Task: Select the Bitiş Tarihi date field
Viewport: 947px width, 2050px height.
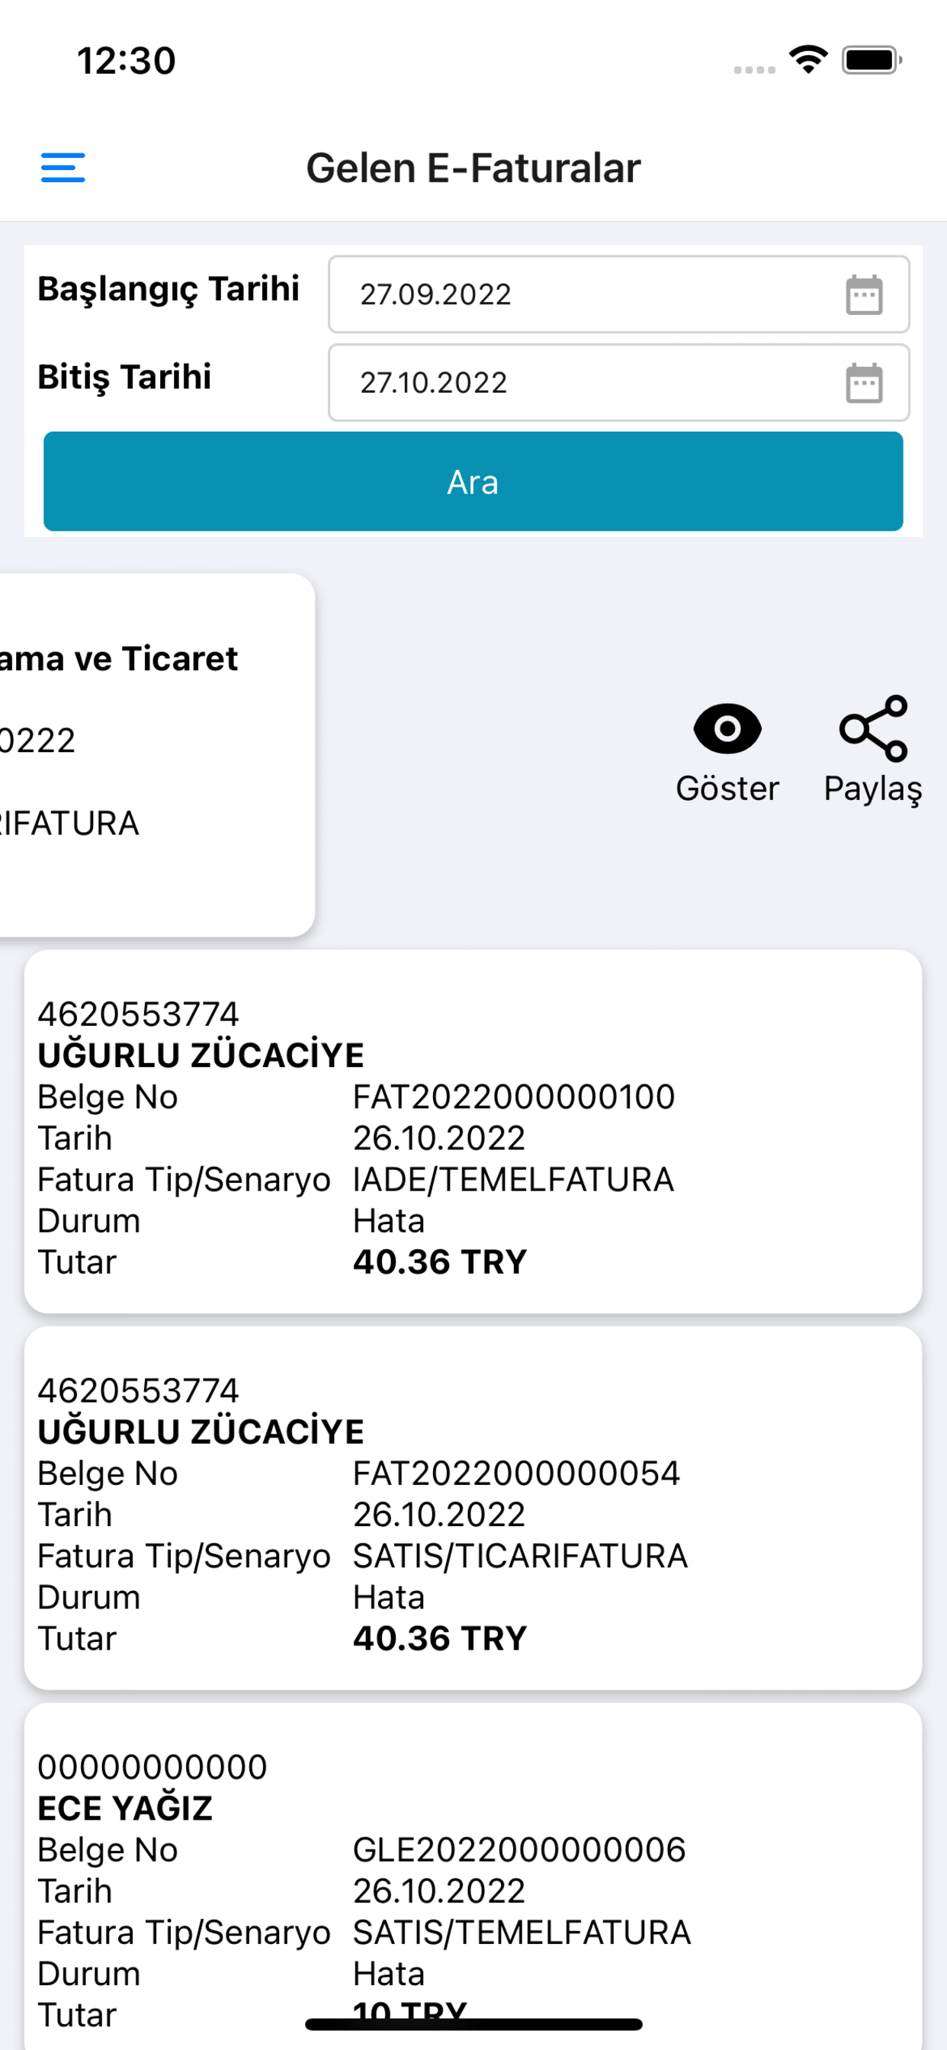Action: point(619,383)
